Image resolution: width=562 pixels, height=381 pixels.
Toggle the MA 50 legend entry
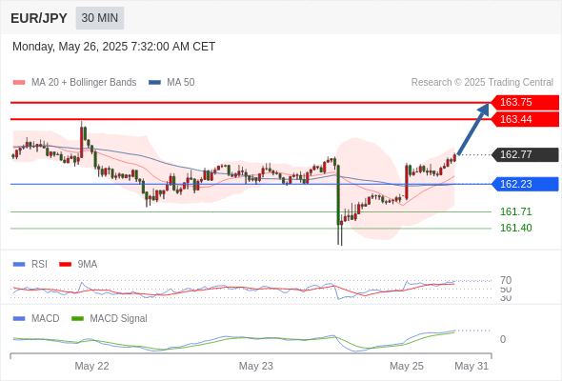tap(171, 83)
